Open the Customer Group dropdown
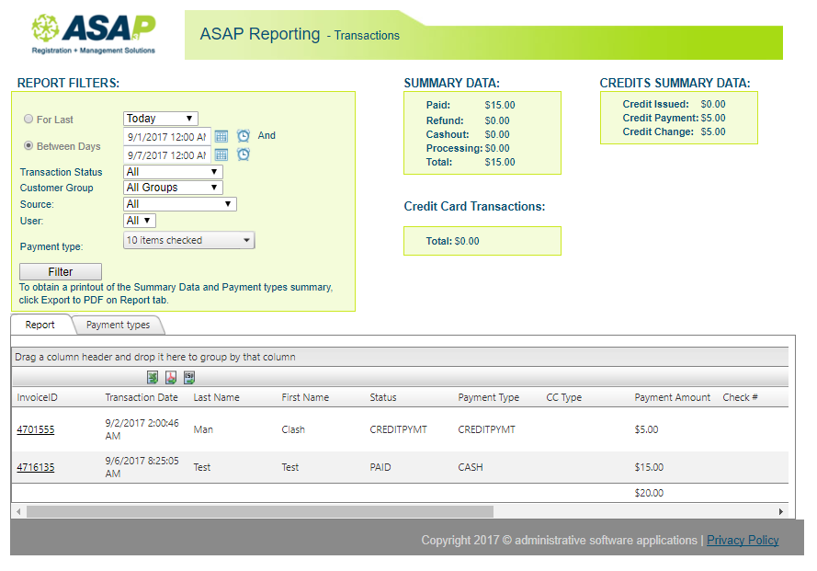 point(173,188)
